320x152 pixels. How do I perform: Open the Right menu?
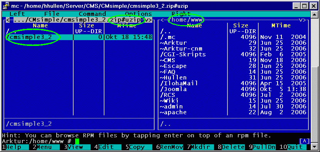[181, 14]
